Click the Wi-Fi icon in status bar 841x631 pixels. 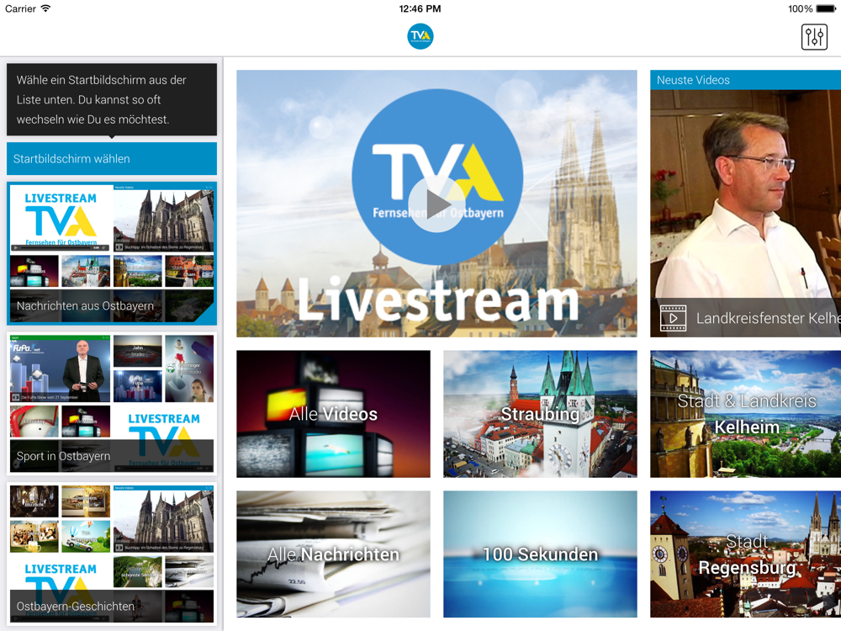click(45, 8)
